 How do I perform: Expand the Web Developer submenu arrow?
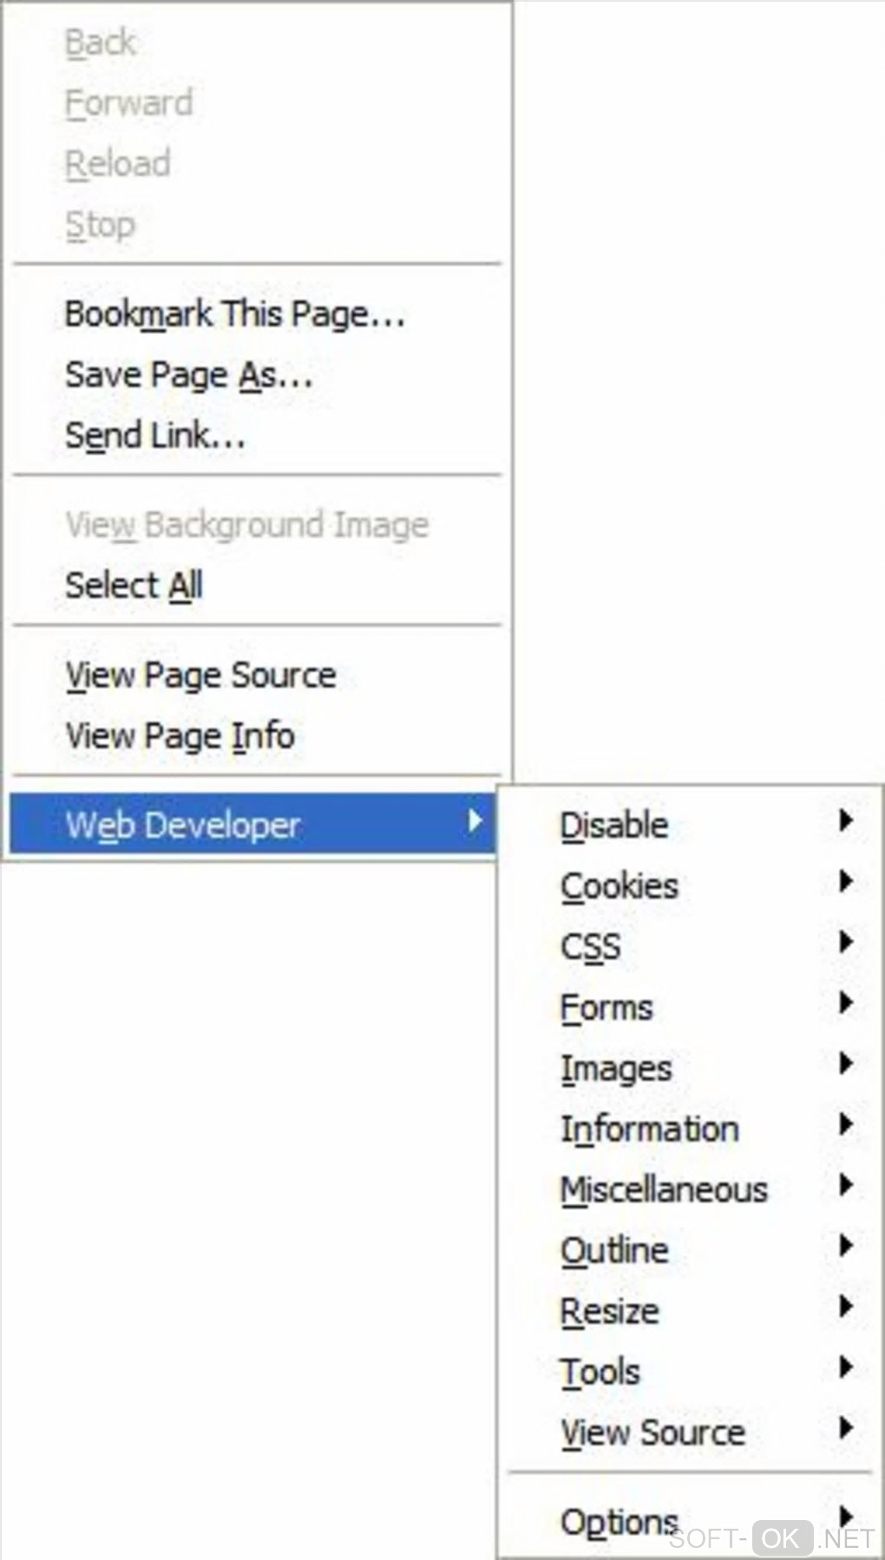click(x=474, y=821)
